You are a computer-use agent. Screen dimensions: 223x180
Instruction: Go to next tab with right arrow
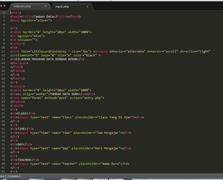coord(5,6)
